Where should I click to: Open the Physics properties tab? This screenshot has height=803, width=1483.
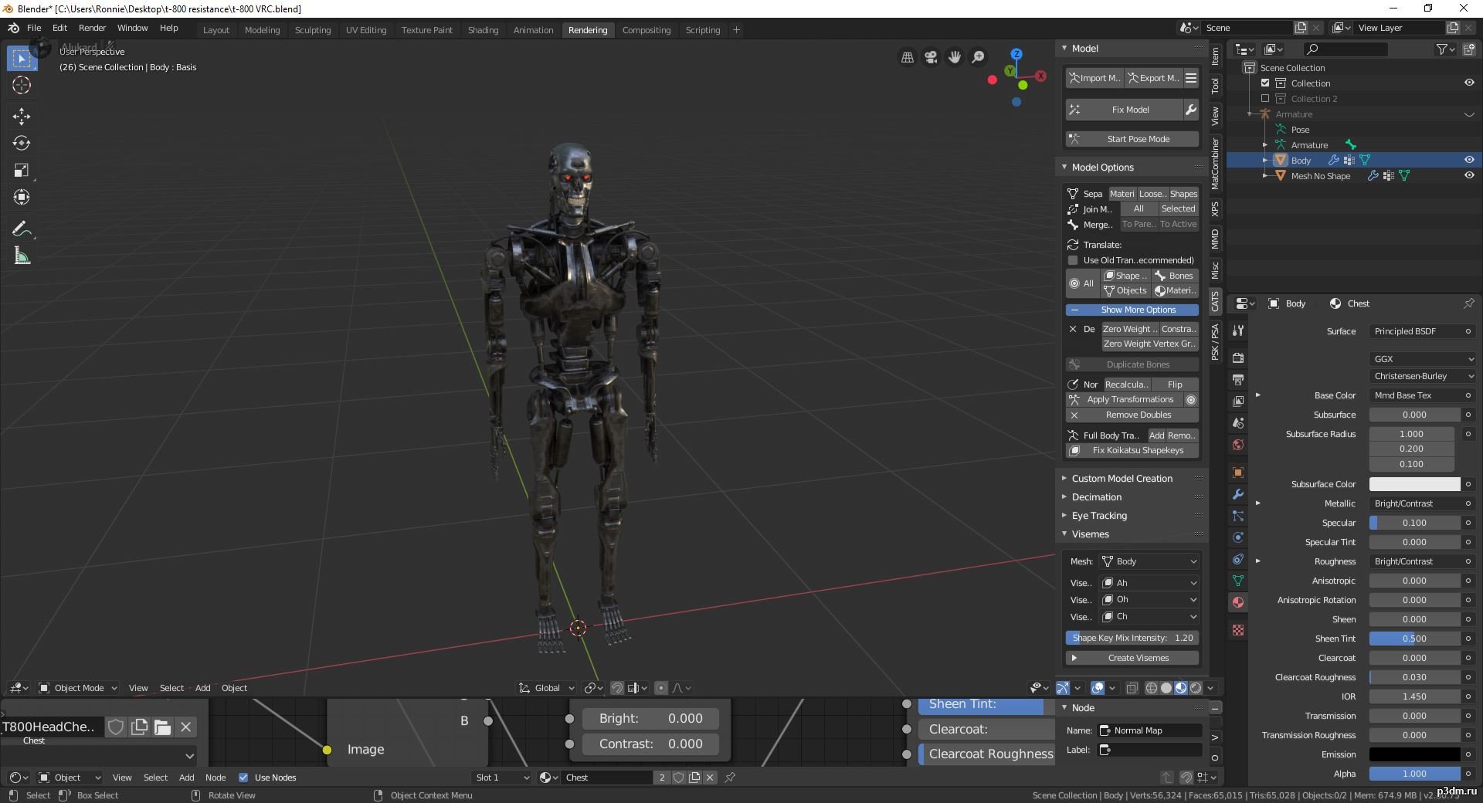(x=1238, y=537)
